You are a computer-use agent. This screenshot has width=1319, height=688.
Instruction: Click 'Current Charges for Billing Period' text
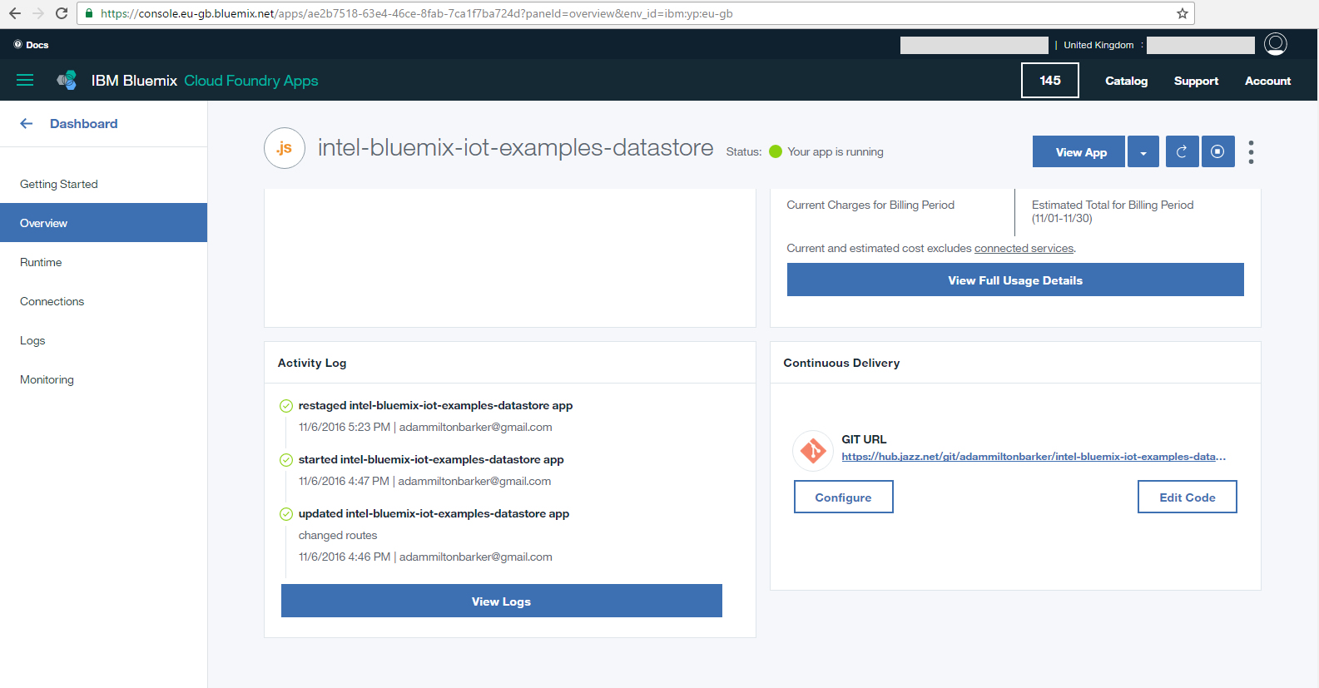pyautogui.click(x=870, y=205)
